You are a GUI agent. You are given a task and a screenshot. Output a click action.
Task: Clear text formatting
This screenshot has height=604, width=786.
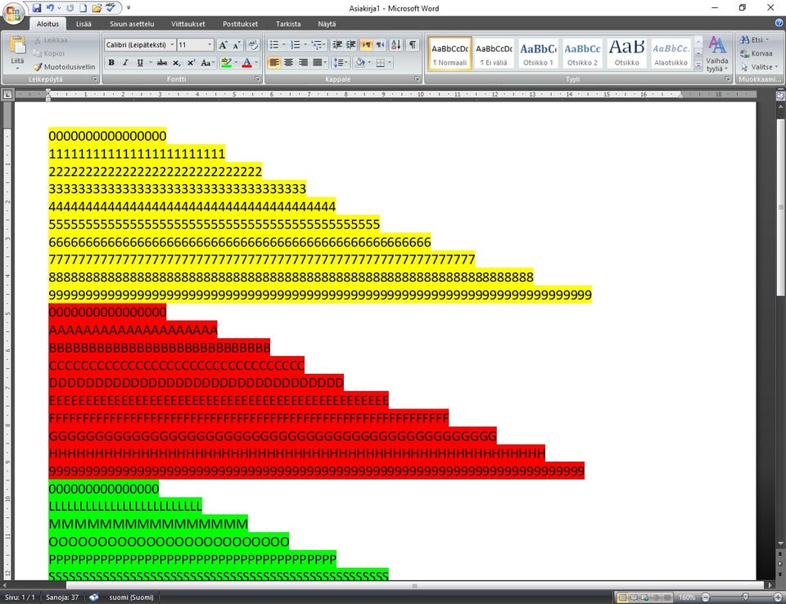point(253,45)
